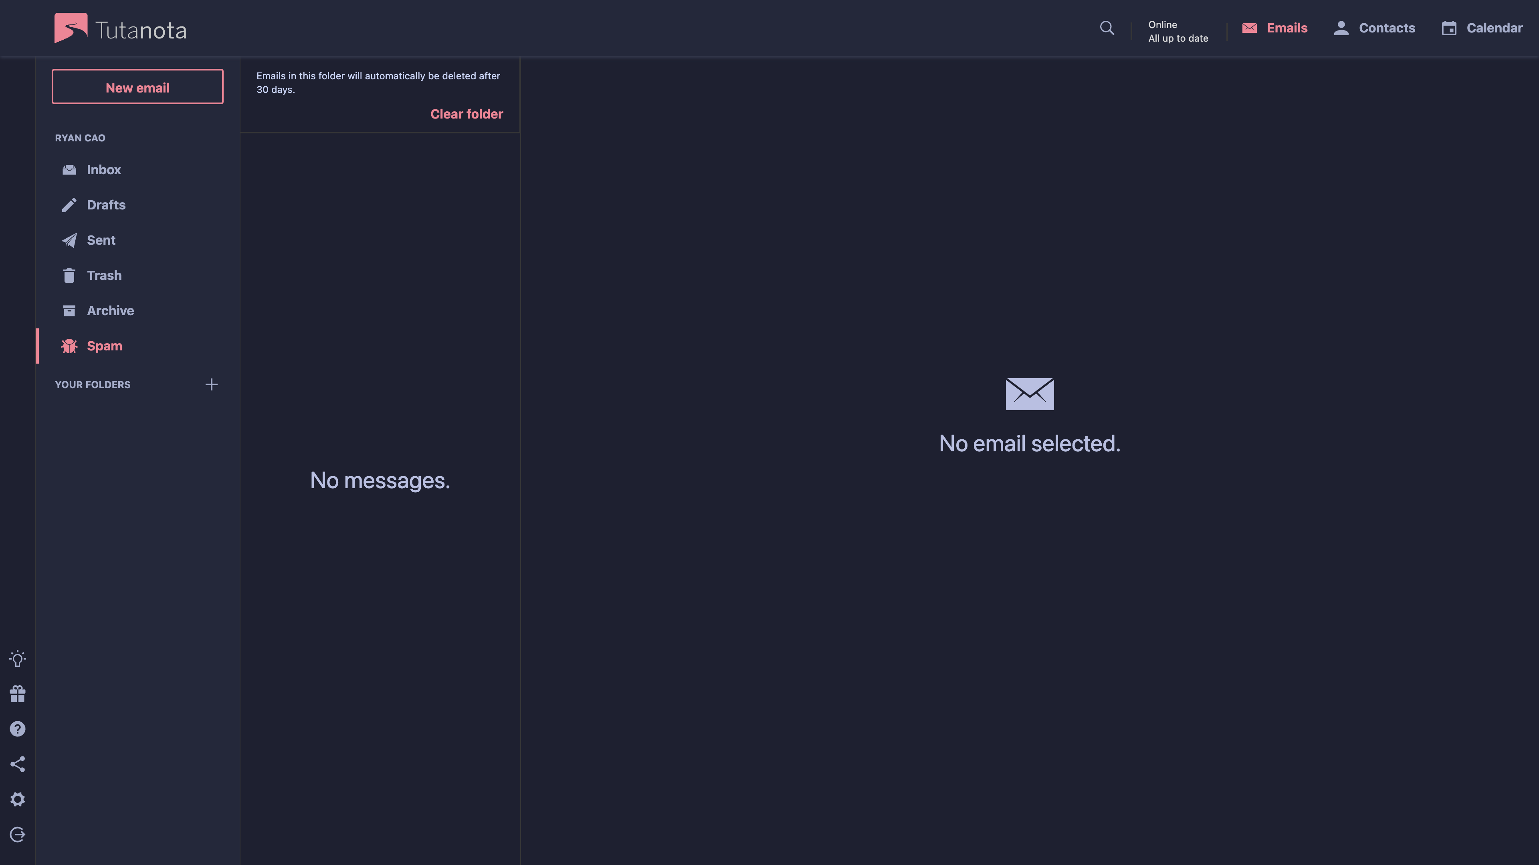Compose with the New email button
Viewport: 1539px width, 865px height.
pos(137,86)
